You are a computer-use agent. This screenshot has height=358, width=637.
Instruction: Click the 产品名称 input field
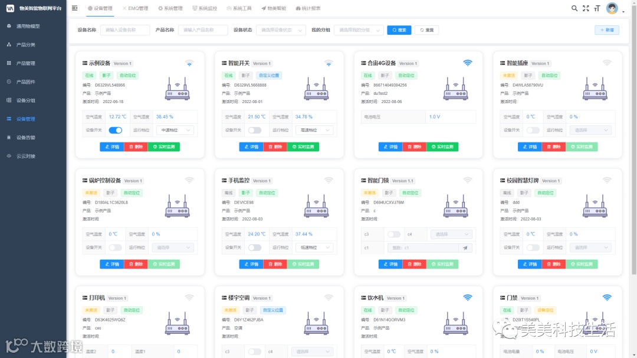pyautogui.click(x=203, y=30)
